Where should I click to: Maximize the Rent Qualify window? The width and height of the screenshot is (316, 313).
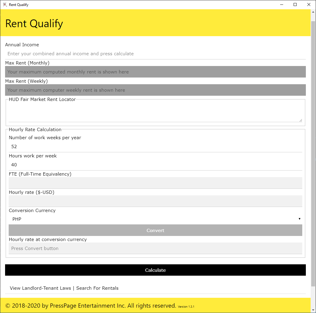(x=295, y=4)
